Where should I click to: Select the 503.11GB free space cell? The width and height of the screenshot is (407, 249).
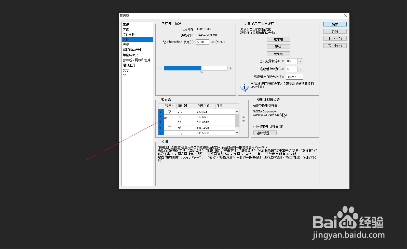coord(203,128)
